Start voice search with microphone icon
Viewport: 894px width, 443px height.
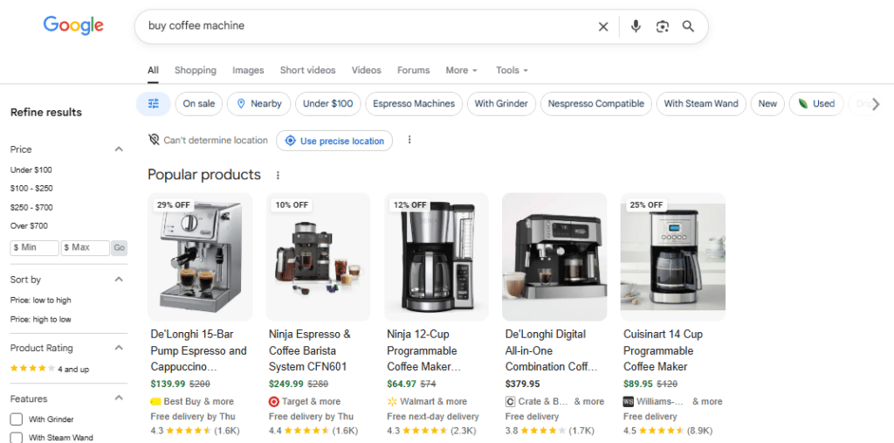(636, 26)
